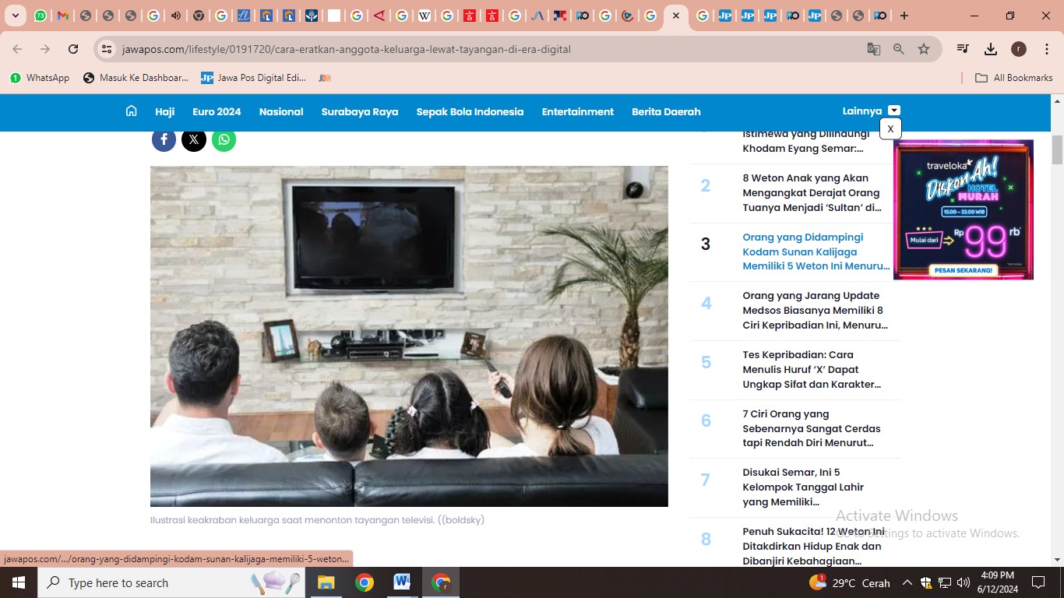Open the Jawa Pos Digital Edi... bookmark

click(x=253, y=78)
